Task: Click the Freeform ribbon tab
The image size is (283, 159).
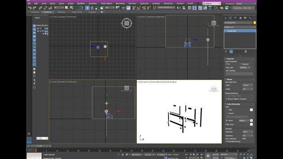Action: tap(47, 12)
